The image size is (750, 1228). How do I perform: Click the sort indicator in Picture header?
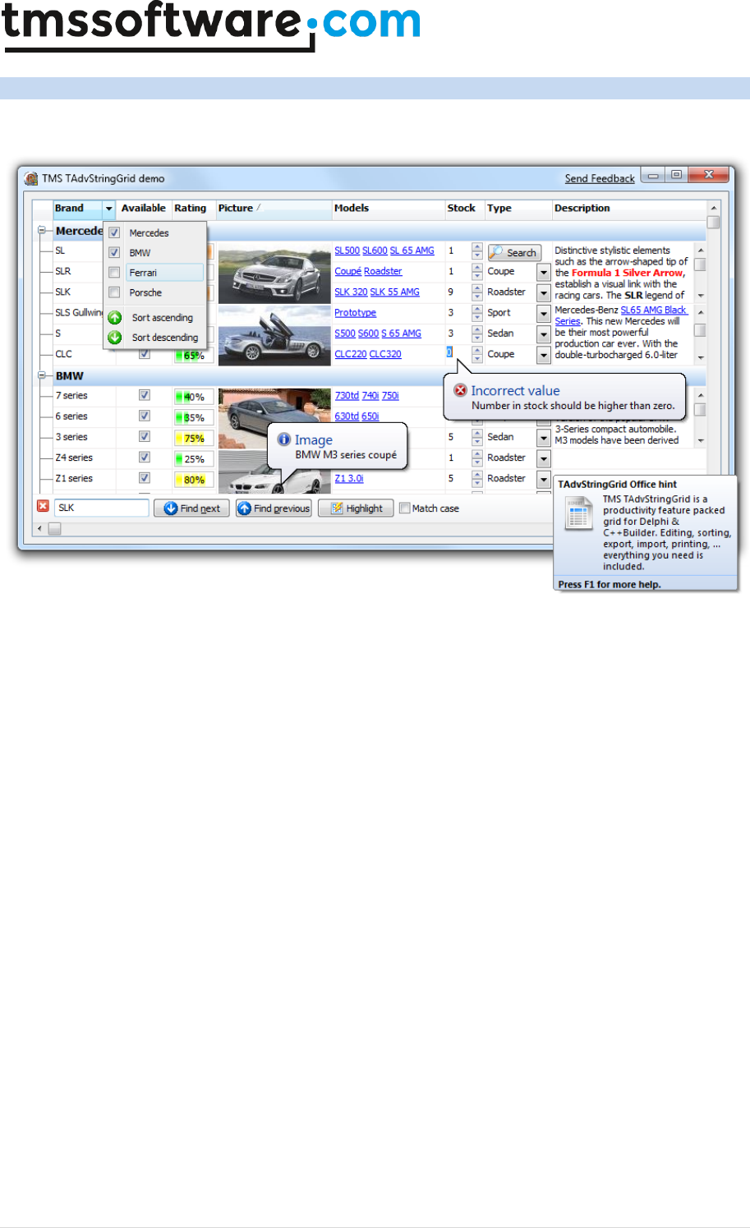(259, 207)
